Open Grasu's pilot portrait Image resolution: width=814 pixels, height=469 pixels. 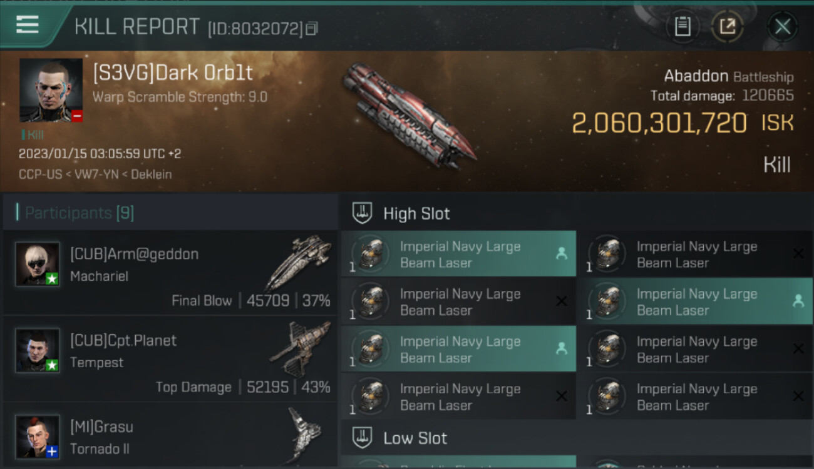tap(38, 436)
